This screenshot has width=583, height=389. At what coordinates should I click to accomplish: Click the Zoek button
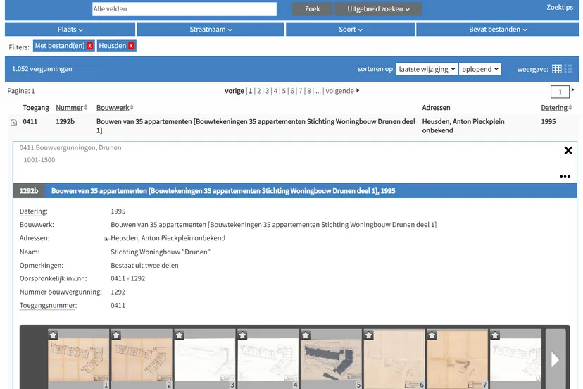(312, 9)
